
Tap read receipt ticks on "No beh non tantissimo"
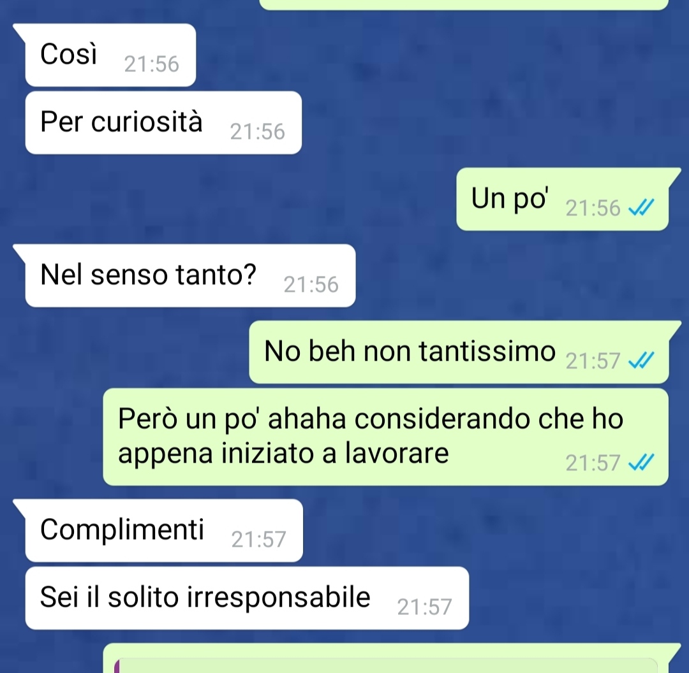642,361
